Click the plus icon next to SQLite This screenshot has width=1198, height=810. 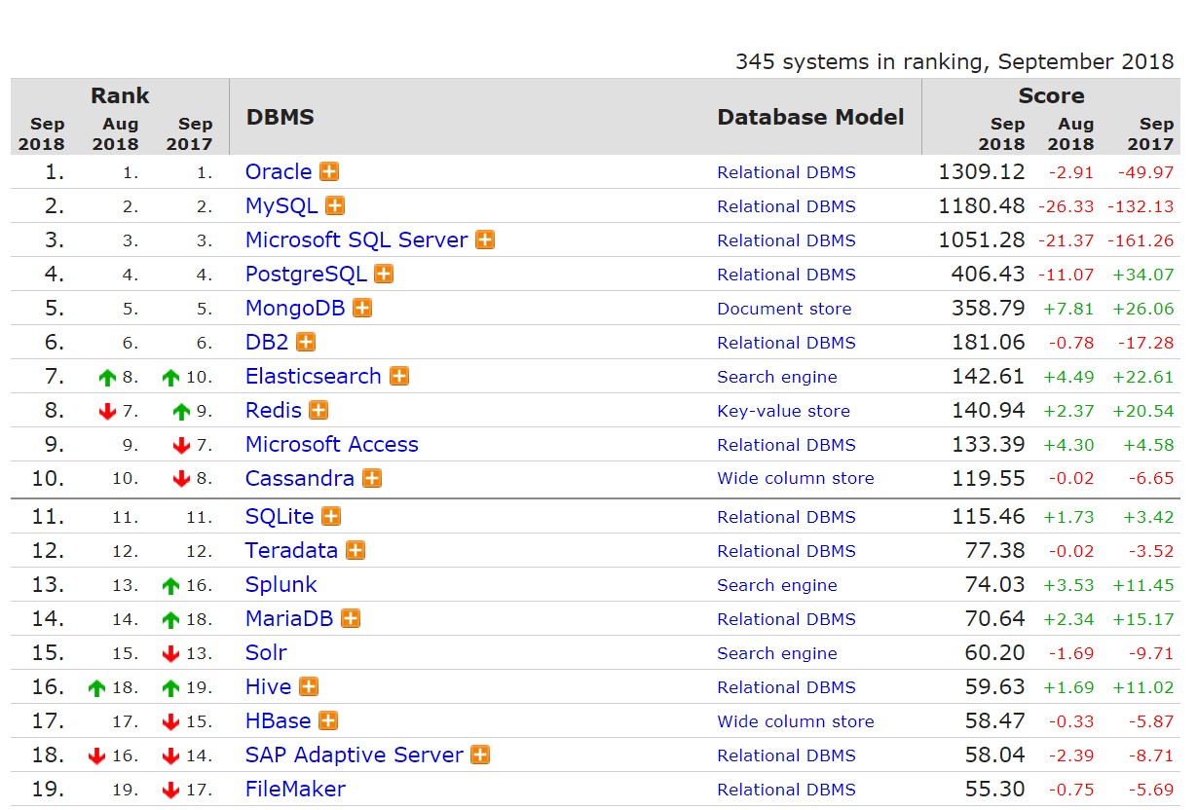tap(331, 516)
